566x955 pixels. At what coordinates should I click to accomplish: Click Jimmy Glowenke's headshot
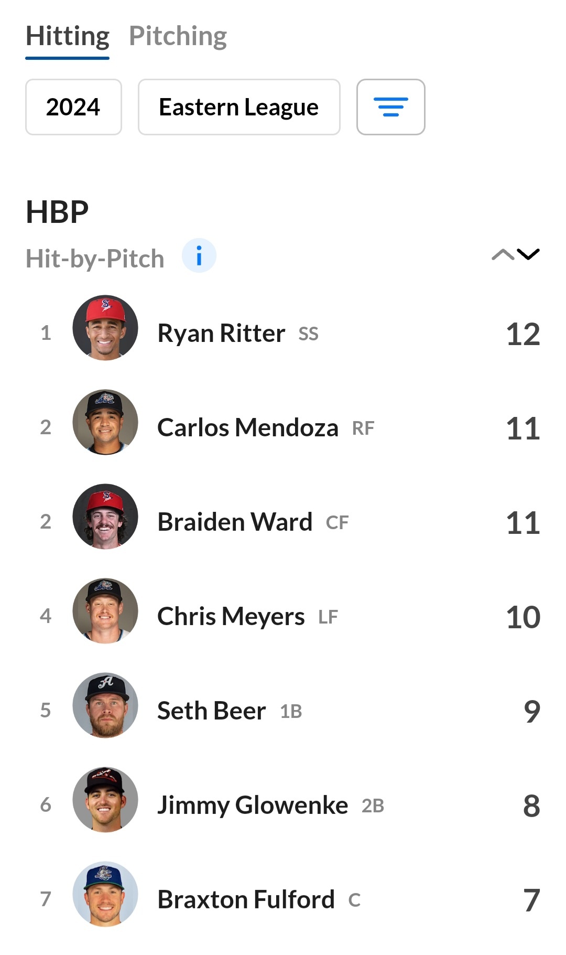coord(105,800)
